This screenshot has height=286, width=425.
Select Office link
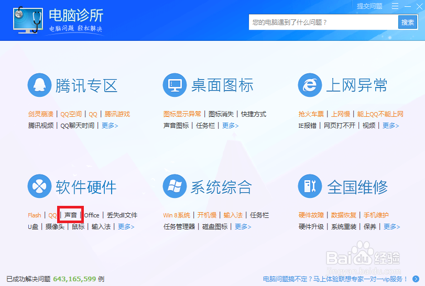tap(92, 215)
